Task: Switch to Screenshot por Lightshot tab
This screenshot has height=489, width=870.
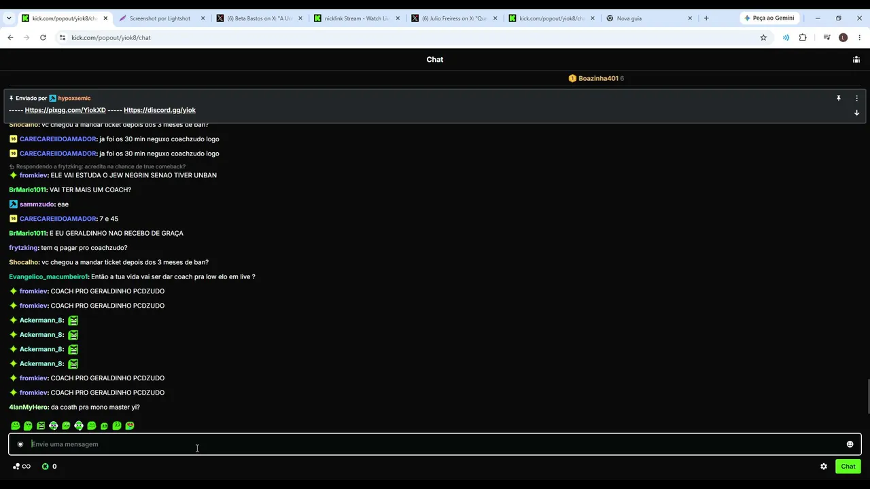Action: (162, 18)
